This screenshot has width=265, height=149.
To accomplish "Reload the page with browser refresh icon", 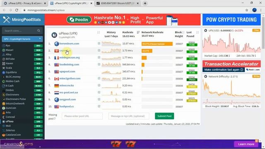I will pos(17,10).
